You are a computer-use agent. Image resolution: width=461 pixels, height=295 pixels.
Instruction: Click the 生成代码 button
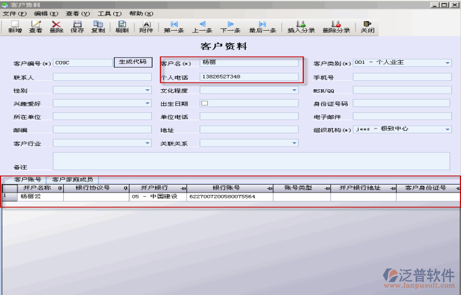tap(133, 62)
